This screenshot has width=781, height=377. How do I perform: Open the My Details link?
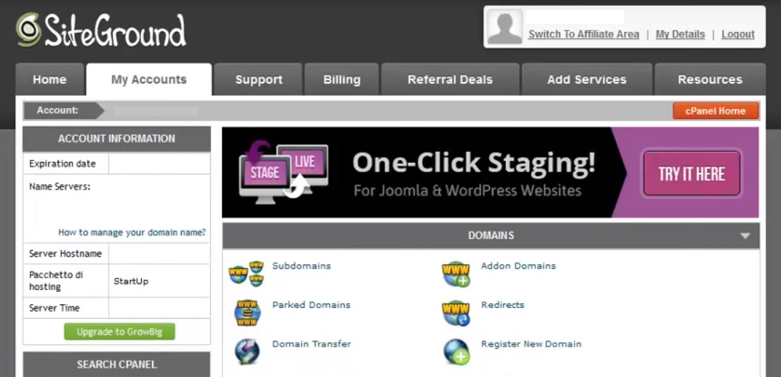[x=681, y=34]
